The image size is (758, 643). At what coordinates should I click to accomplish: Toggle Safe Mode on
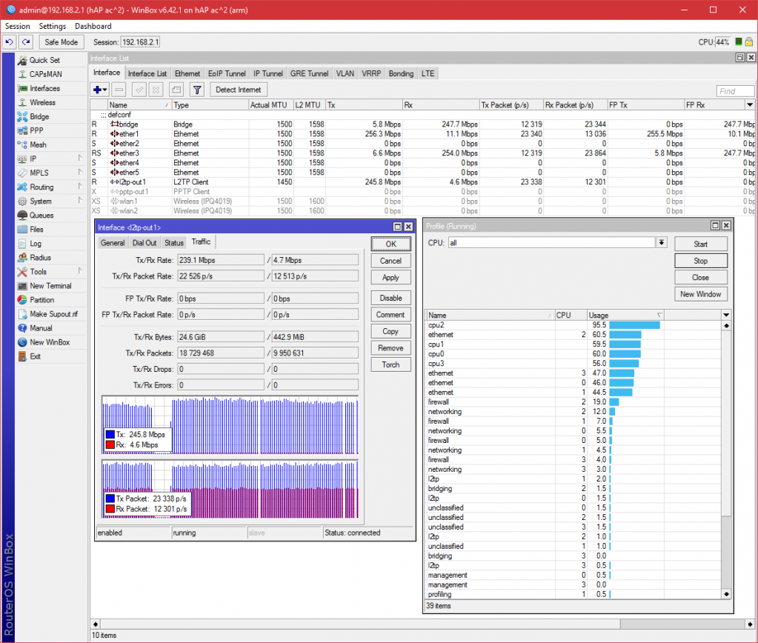click(x=61, y=41)
